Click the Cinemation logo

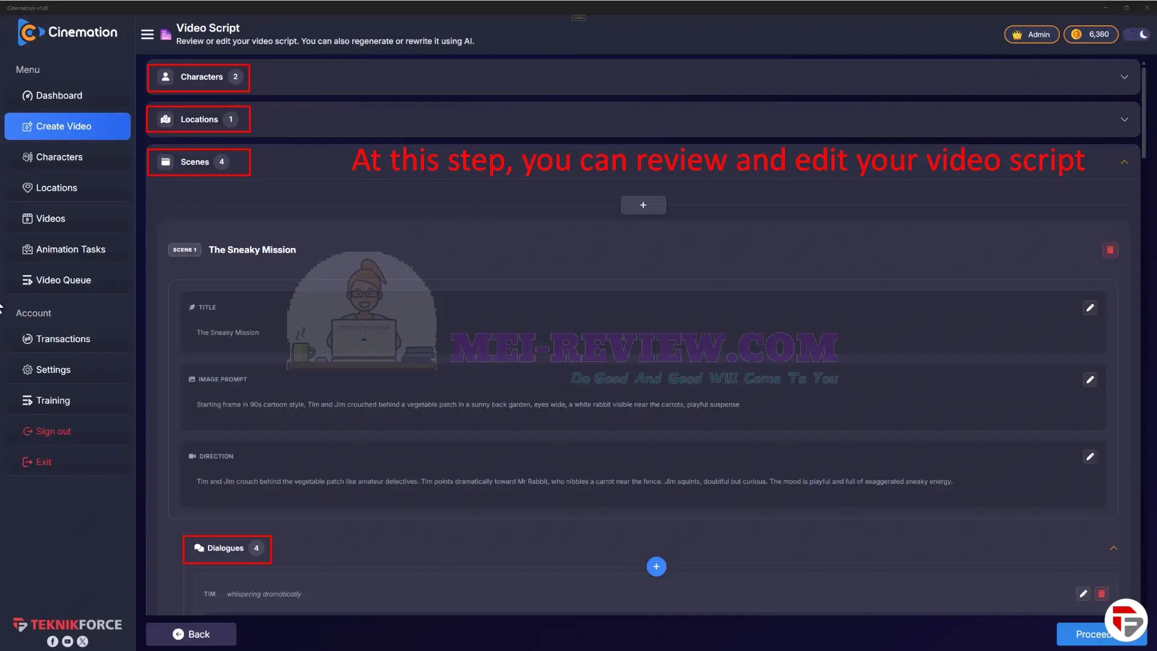click(68, 33)
